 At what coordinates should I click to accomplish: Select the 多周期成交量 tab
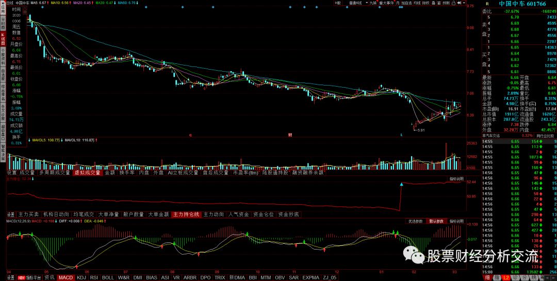[x=54, y=173]
